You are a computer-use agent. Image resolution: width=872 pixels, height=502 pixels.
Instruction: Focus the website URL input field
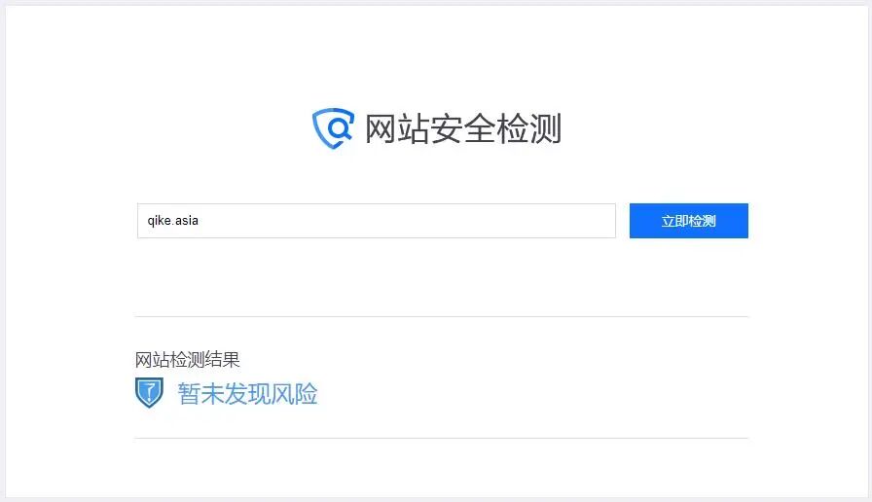377,221
